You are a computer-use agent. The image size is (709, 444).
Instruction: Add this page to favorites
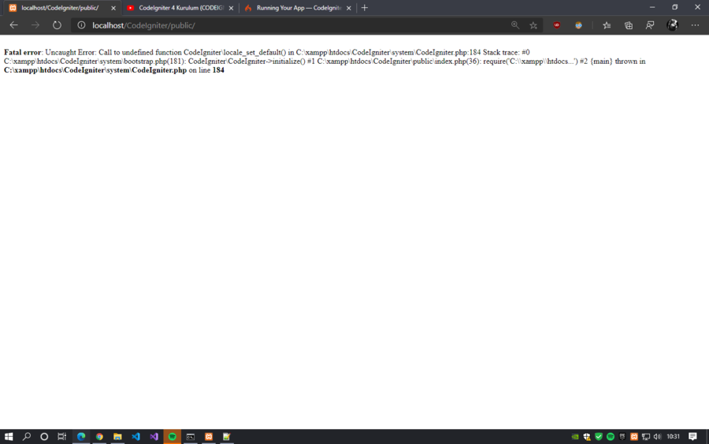pyautogui.click(x=533, y=25)
